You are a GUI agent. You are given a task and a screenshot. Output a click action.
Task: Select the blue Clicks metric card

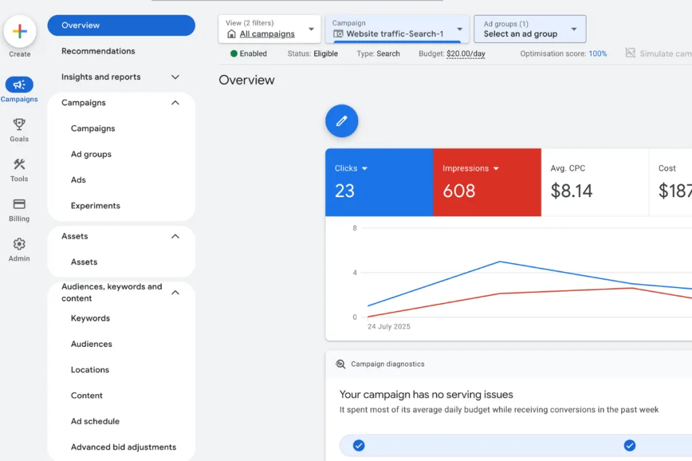pyautogui.click(x=379, y=182)
